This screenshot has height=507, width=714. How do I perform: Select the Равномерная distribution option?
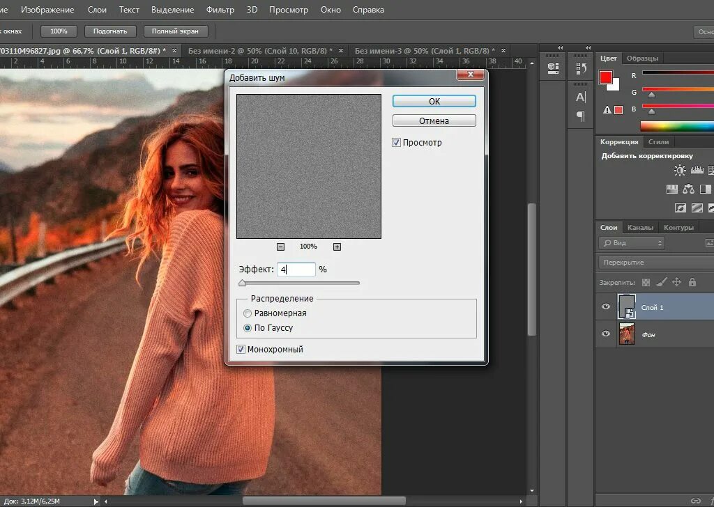pyautogui.click(x=248, y=313)
